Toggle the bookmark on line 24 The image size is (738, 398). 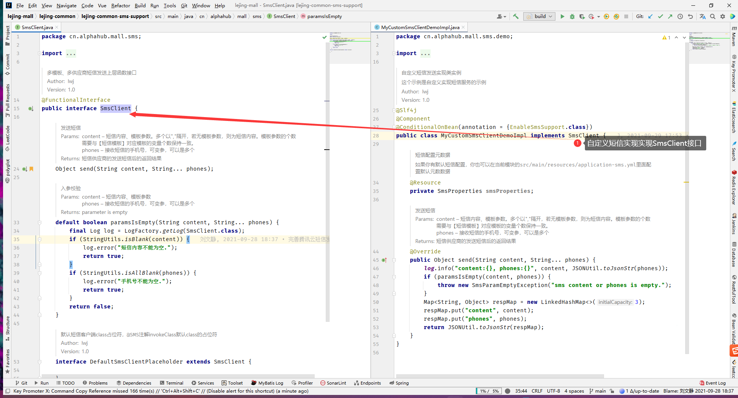pos(31,169)
